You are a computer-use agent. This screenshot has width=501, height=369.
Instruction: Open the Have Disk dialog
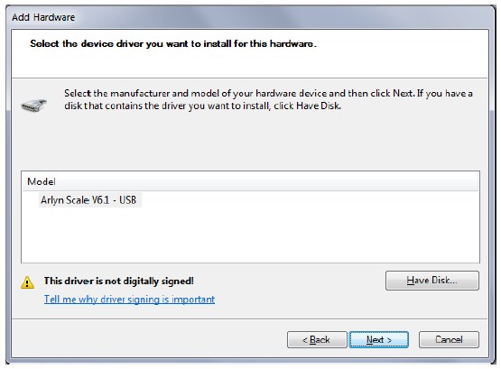[432, 281]
